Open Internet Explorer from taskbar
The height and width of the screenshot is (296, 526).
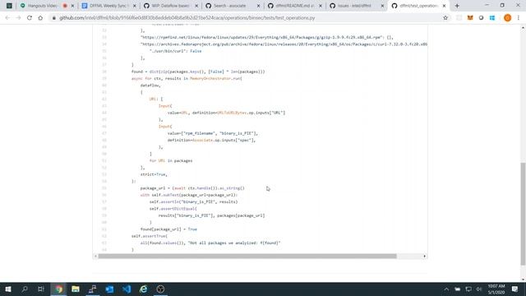pos(143,289)
